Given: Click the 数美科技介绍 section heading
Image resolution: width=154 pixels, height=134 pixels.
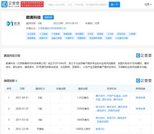Looking at the screenshot, I should pos(12,56).
